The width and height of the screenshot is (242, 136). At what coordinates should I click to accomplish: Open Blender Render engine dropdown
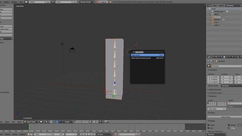87,2
